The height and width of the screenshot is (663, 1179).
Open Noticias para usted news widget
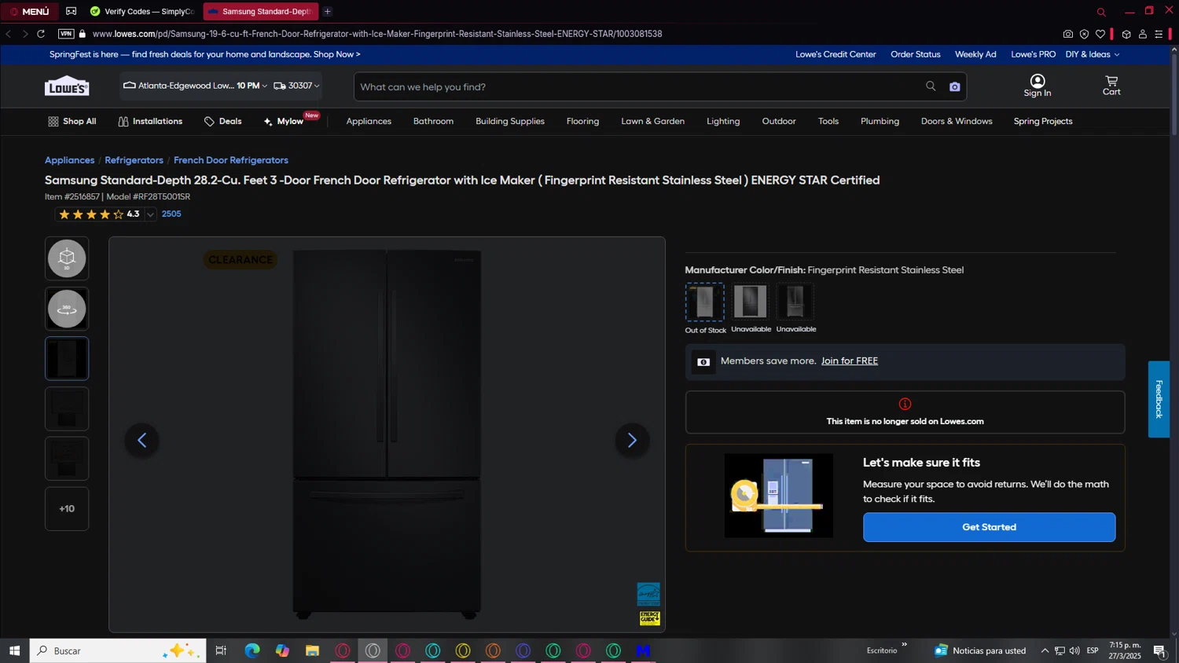pyautogui.click(x=980, y=650)
